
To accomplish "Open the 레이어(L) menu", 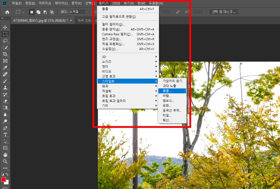I will coord(61,3).
